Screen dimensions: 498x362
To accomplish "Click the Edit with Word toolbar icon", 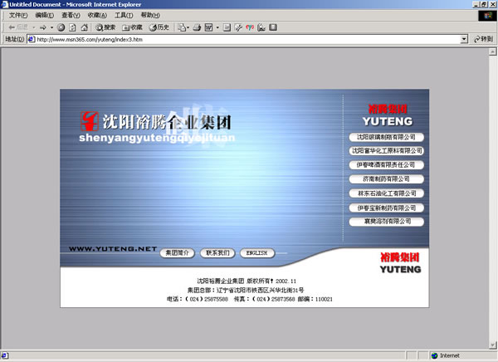I will (x=208, y=27).
